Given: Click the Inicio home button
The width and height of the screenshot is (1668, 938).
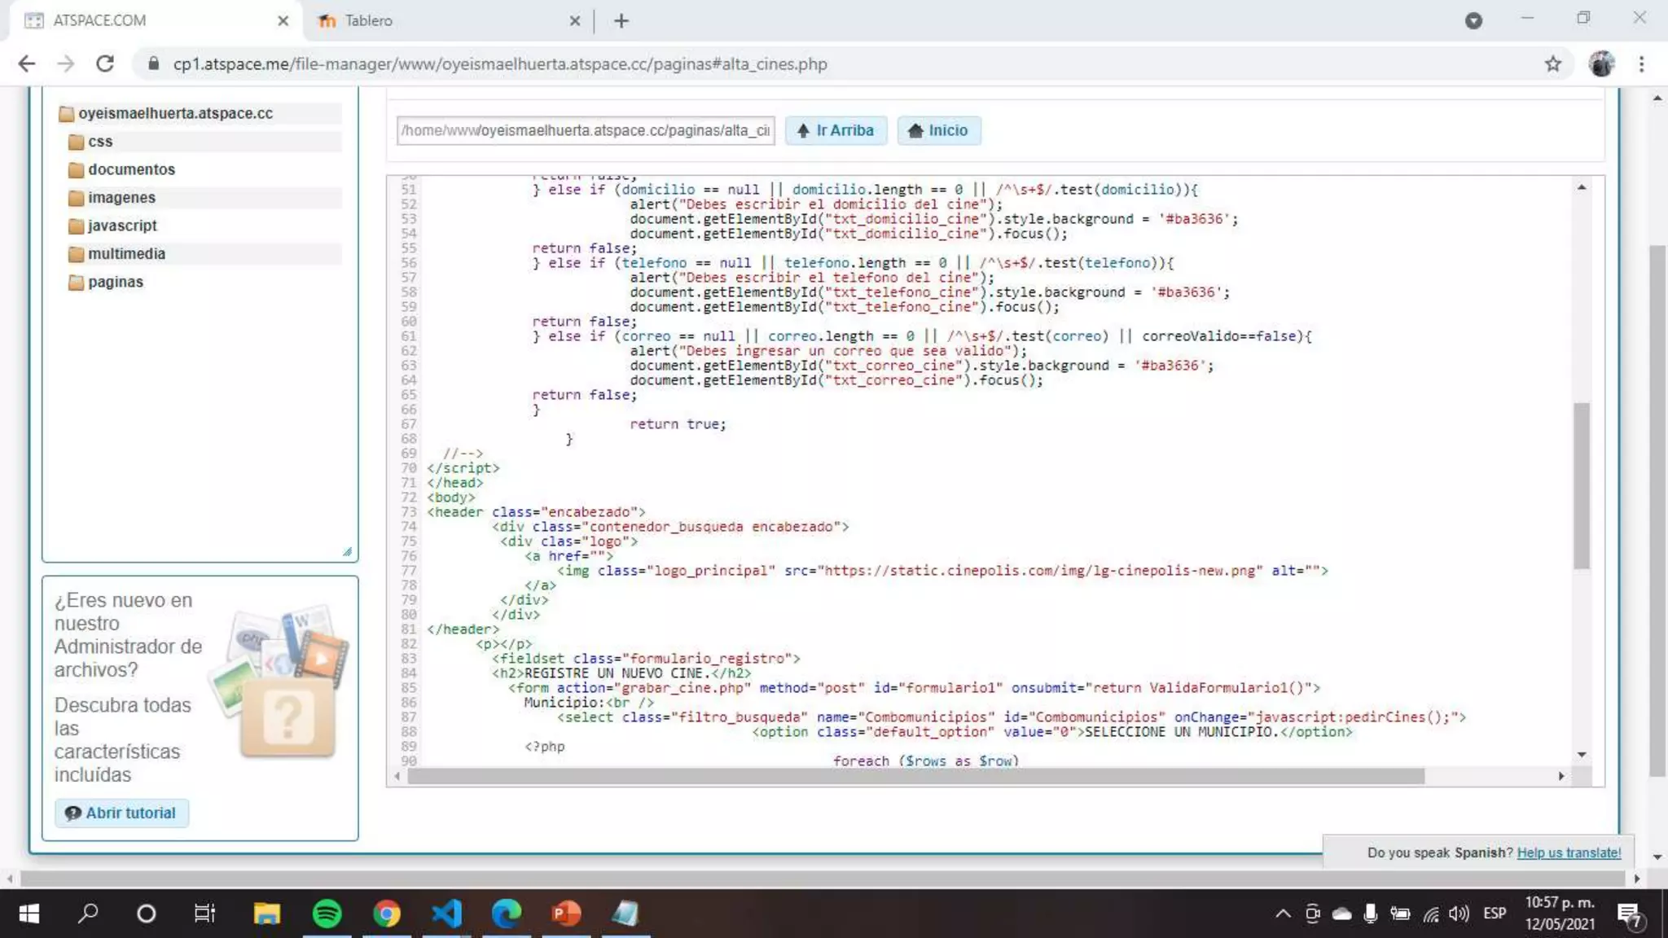Looking at the screenshot, I should pyautogui.click(x=938, y=130).
